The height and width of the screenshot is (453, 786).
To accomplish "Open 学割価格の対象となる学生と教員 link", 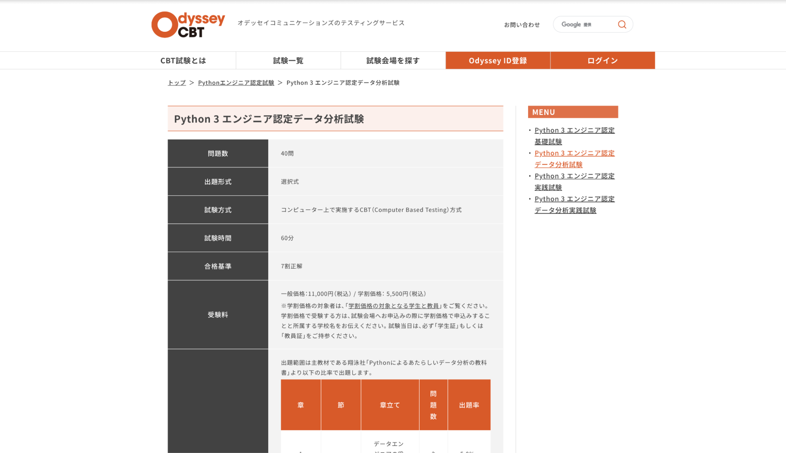I will [x=394, y=306].
